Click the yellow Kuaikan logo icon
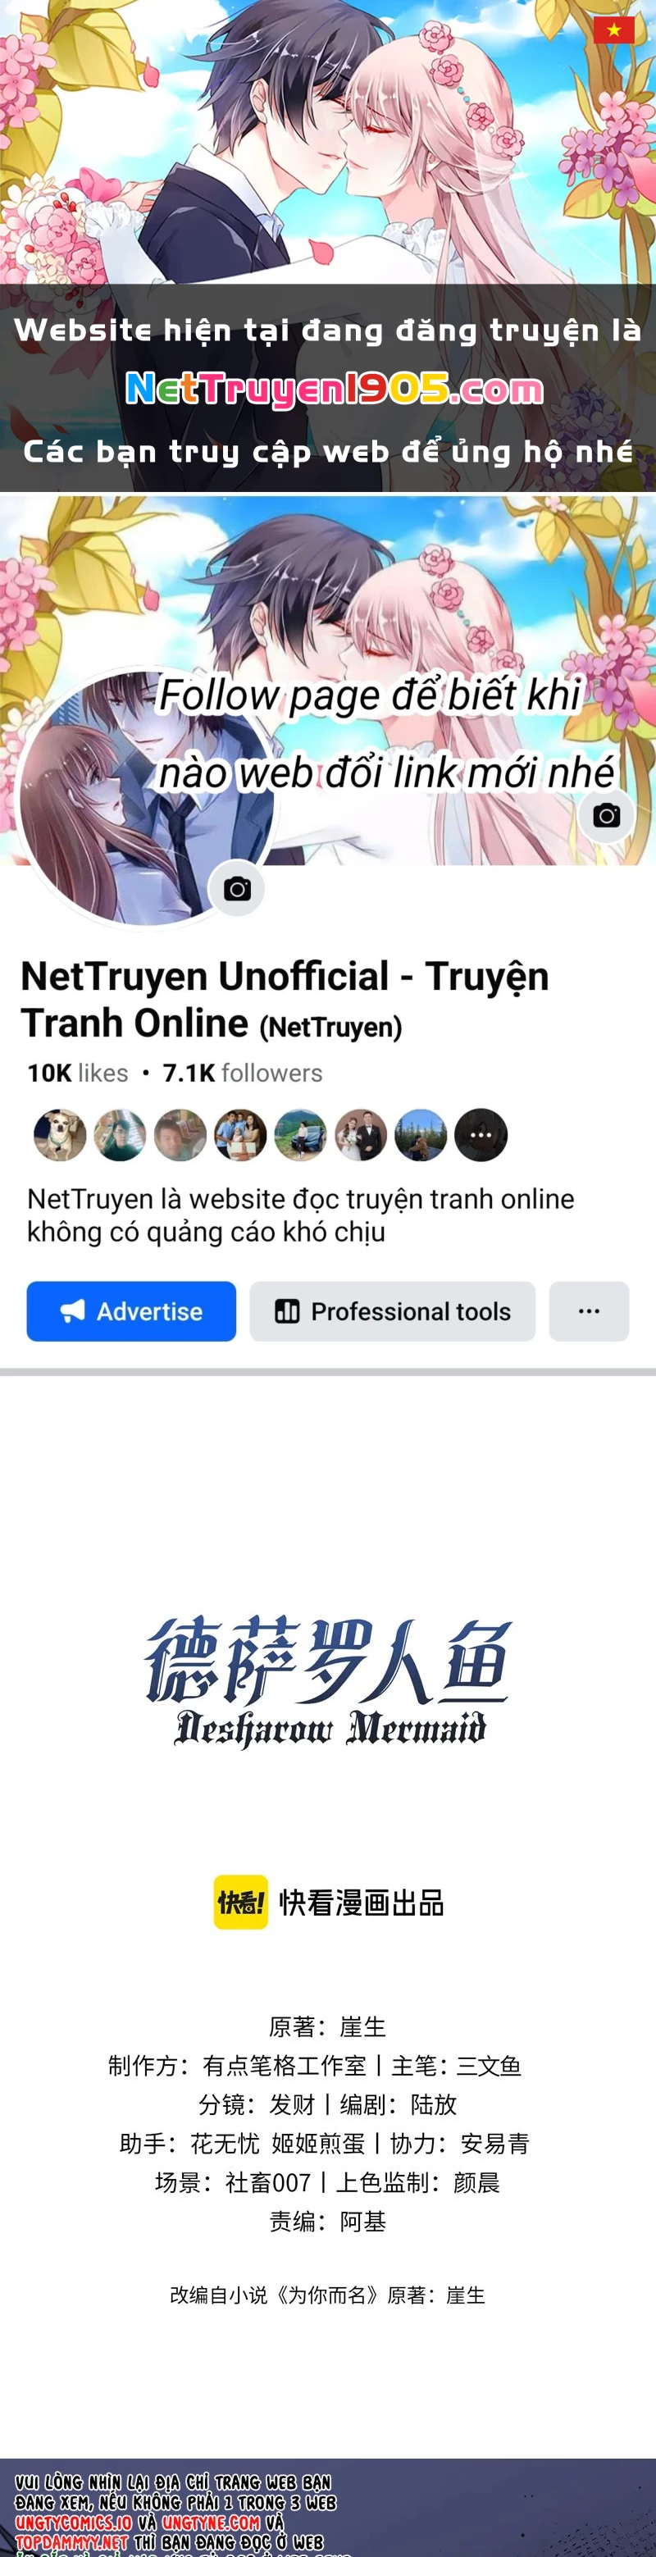 (241, 1902)
